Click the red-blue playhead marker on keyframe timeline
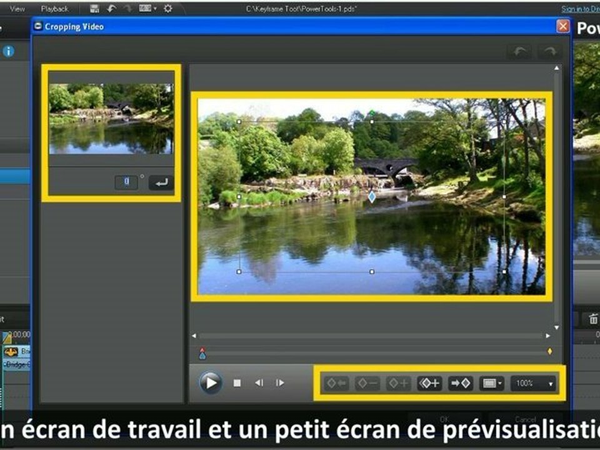The width and height of the screenshot is (600, 450). (x=202, y=354)
